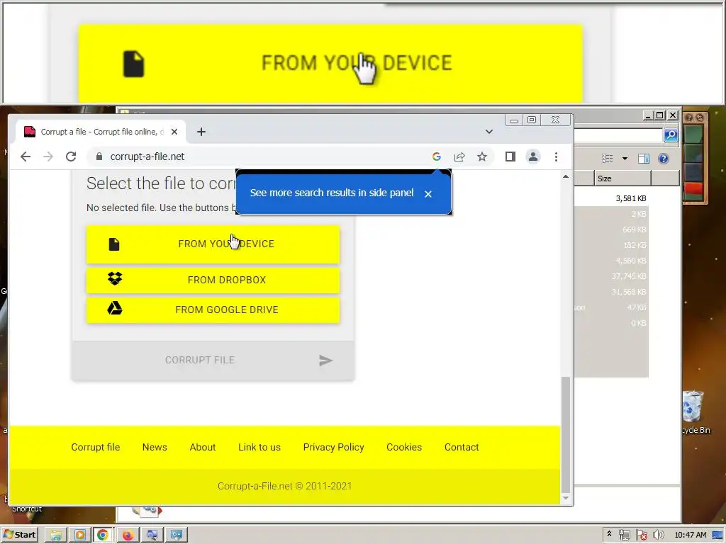The width and height of the screenshot is (726, 544).
Task: Click the Google Drive logo icon
Action: click(115, 308)
